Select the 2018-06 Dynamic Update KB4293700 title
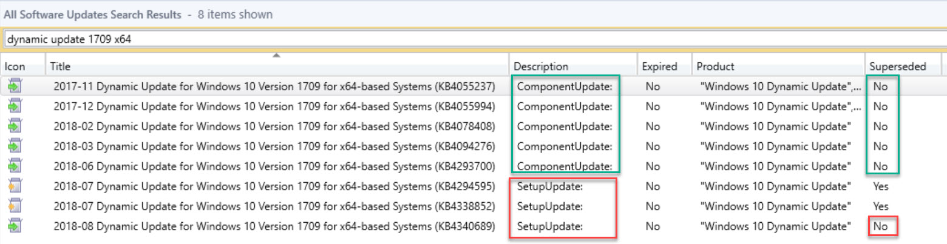The height and width of the screenshot is (244, 947). [x=274, y=167]
